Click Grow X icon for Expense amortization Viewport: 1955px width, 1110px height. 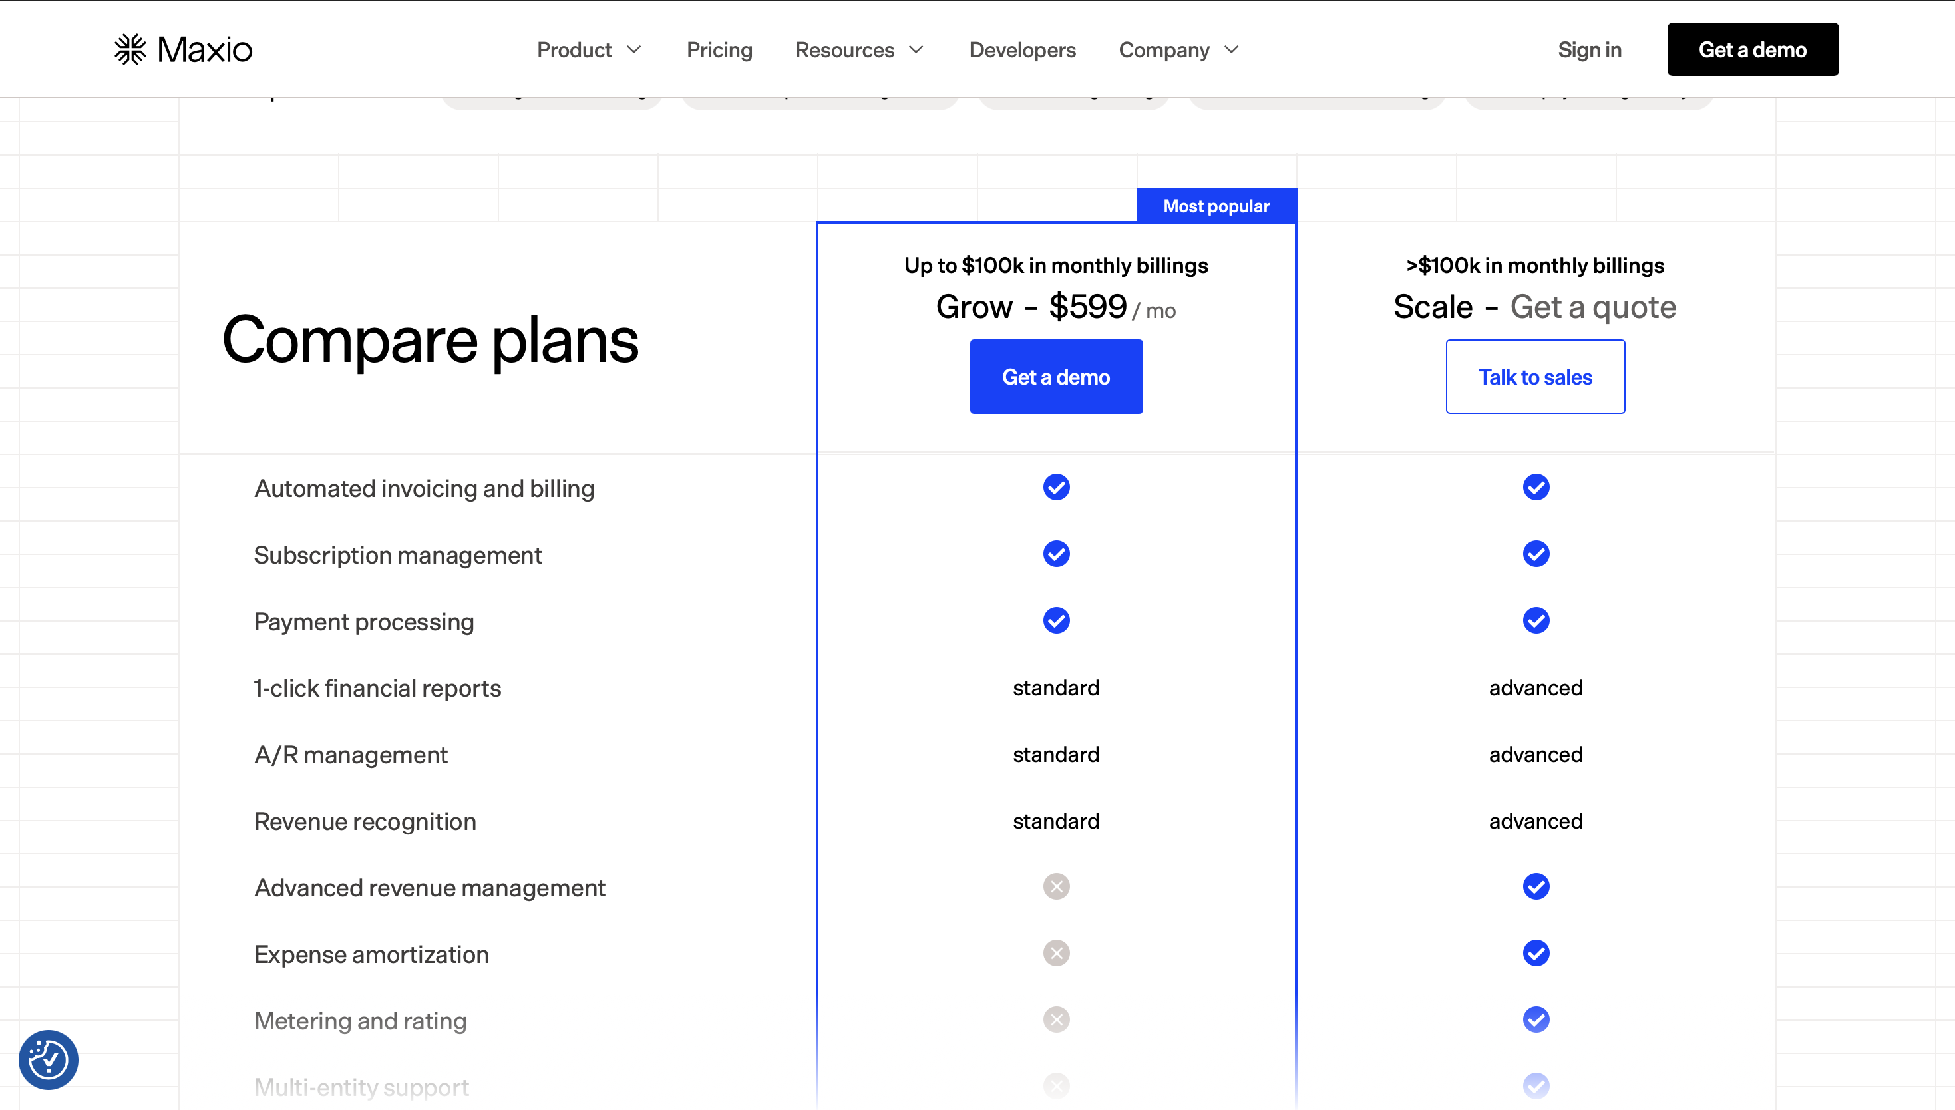pyautogui.click(x=1057, y=953)
